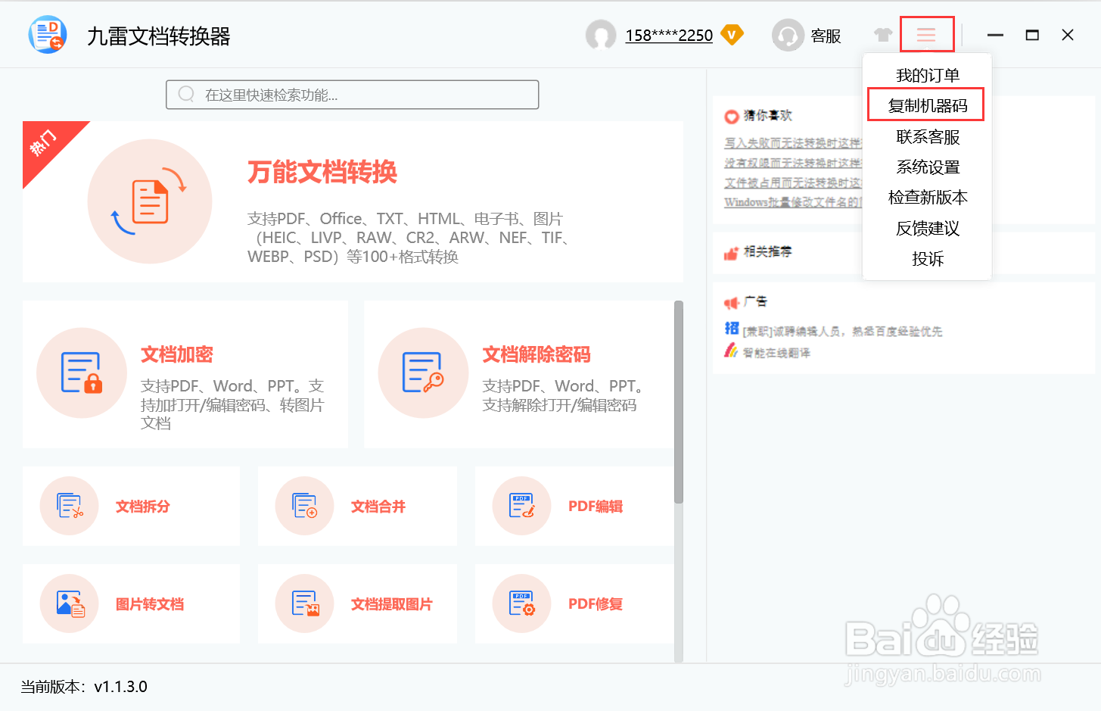The image size is (1101, 711).
Task: Choose 复制机器码 menu entry
Action: click(928, 105)
